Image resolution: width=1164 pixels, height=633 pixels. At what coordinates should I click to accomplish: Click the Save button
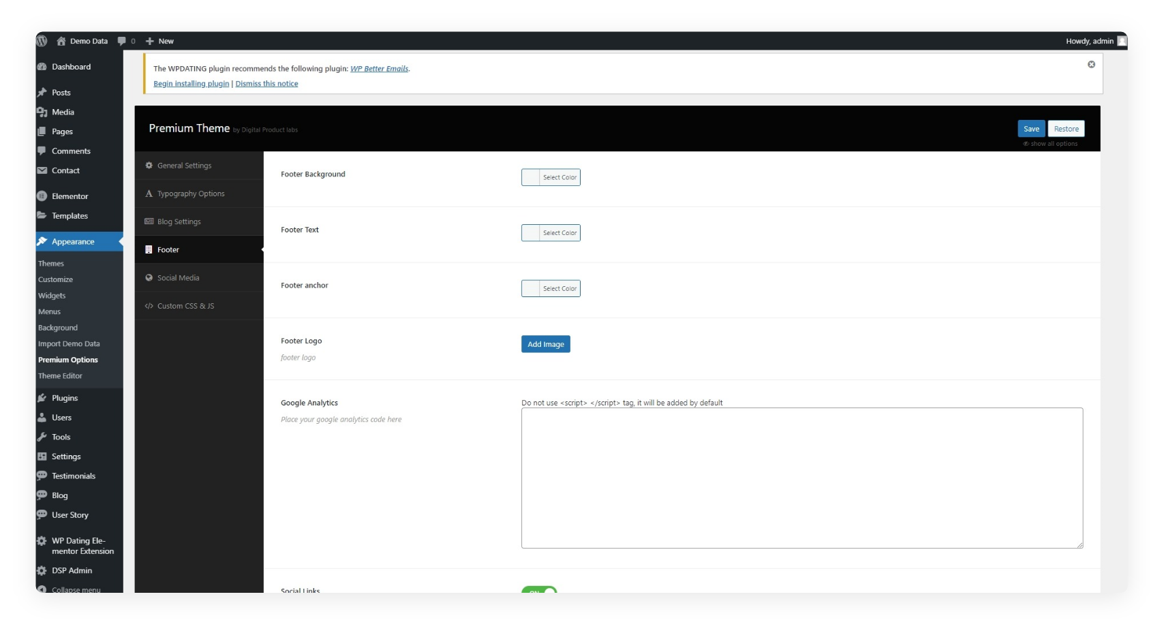point(1031,129)
